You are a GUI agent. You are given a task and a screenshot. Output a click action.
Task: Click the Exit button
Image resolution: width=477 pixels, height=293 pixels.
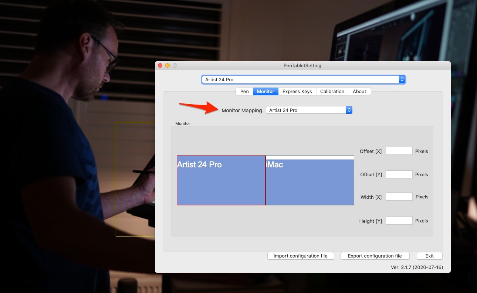point(429,256)
